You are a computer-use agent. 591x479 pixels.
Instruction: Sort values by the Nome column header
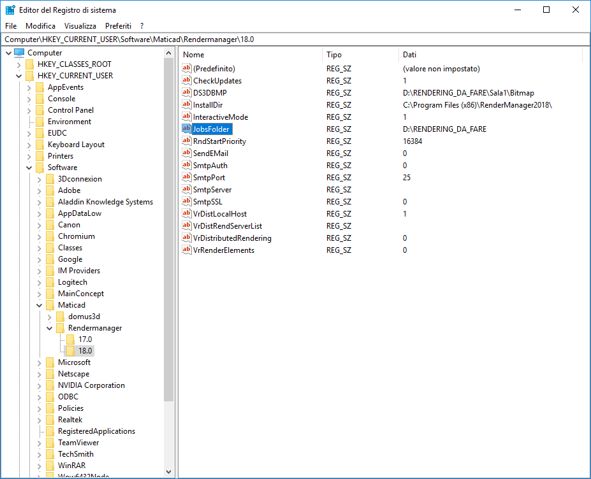tap(251, 55)
